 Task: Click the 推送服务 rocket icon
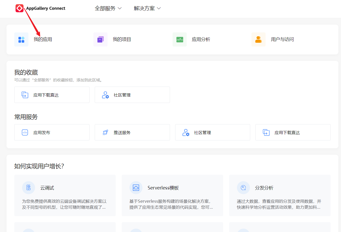(x=105, y=132)
